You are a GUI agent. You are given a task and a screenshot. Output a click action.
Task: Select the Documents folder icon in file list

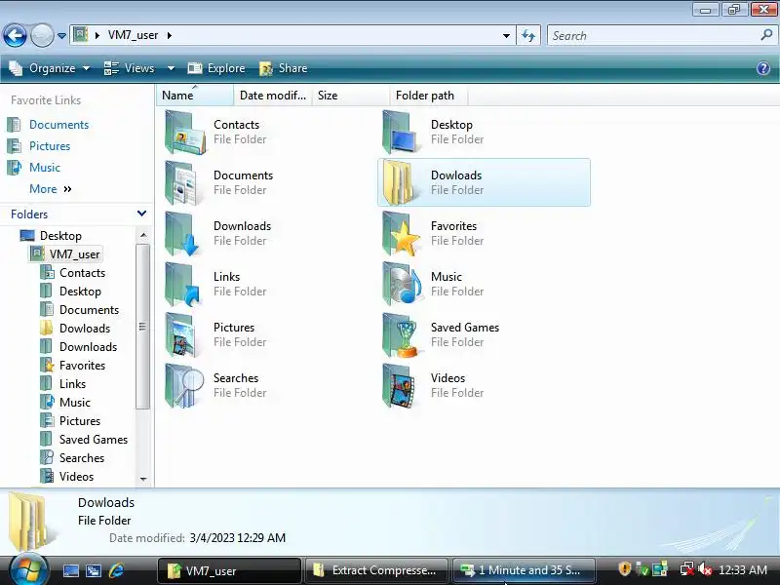[x=183, y=183]
